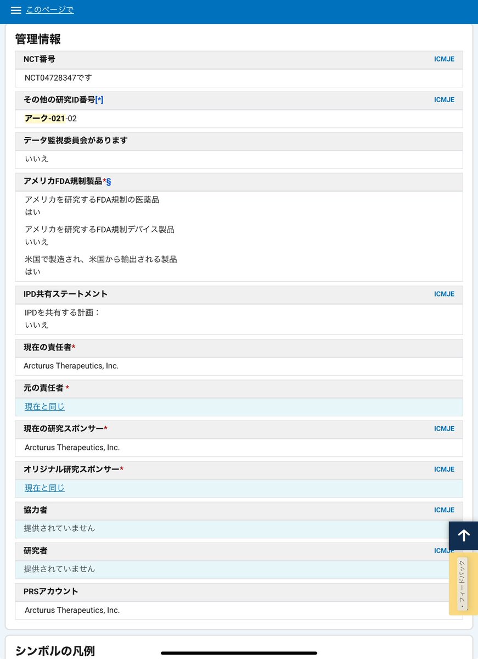Click ICMJE link beside NCT番号
Screen dimensions: 478x659
tap(444, 59)
